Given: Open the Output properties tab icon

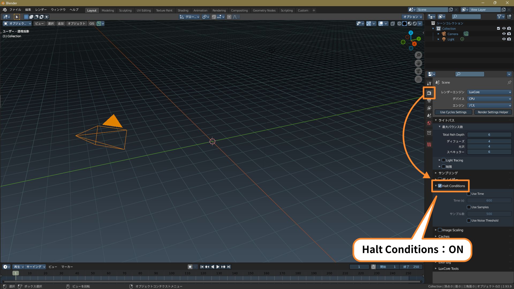Looking at the screenshot, I should coord(429,101).
